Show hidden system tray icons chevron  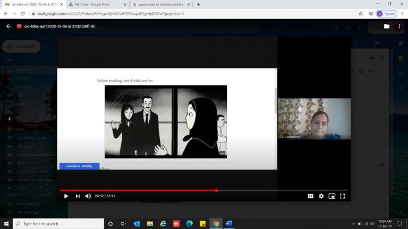tap(353, 224)
